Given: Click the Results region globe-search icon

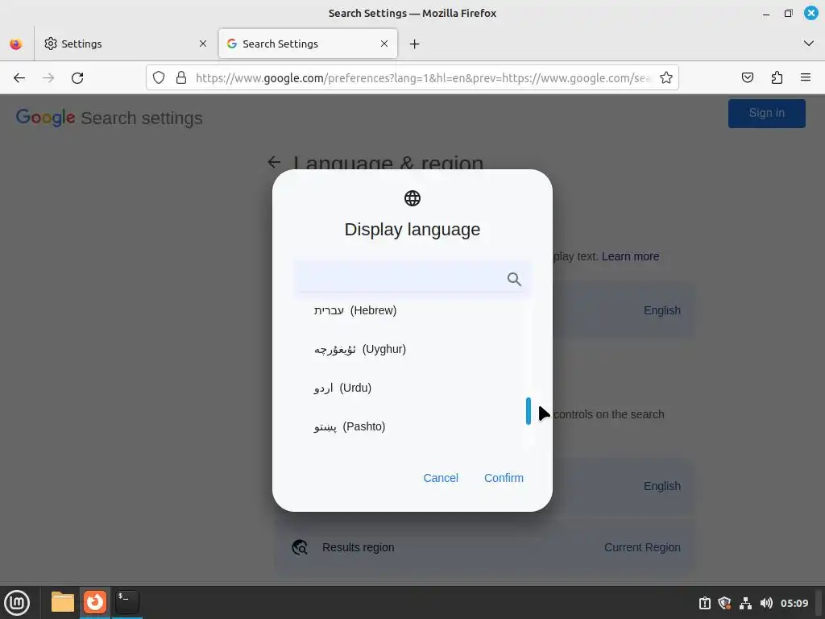Looking at the screenshot, I should pos(300,547).
